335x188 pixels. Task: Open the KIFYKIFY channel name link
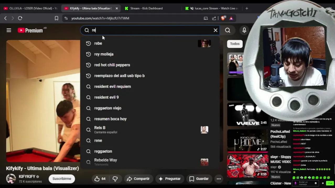(27, 177)
